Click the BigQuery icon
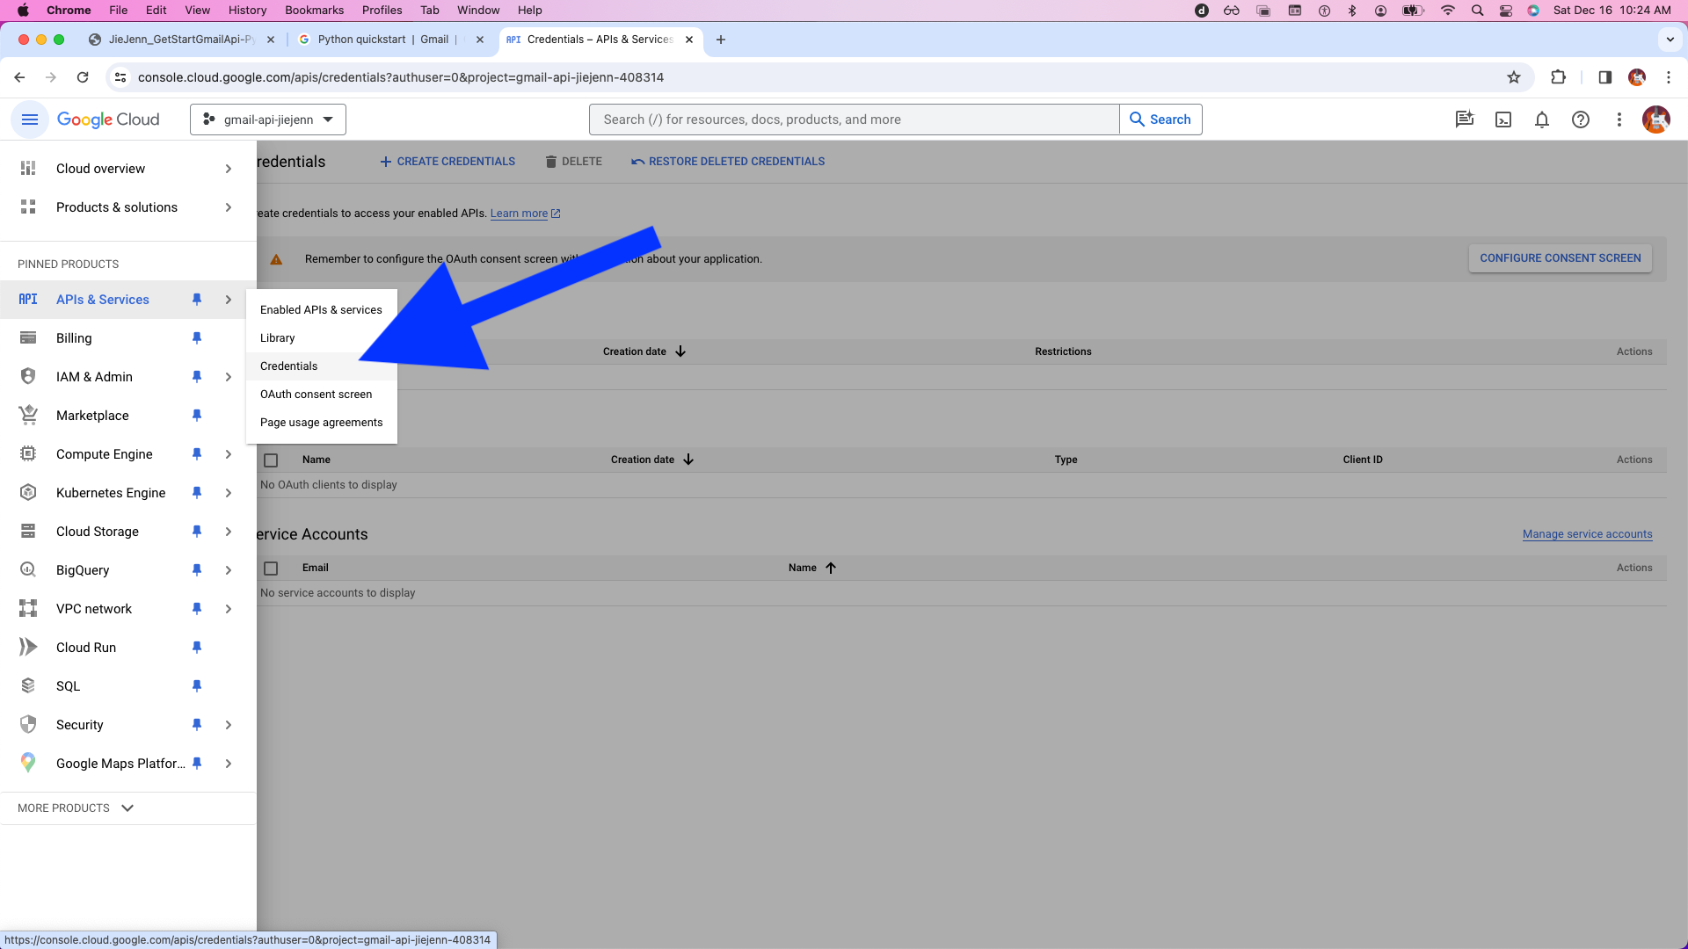 (x=28, y=570)
